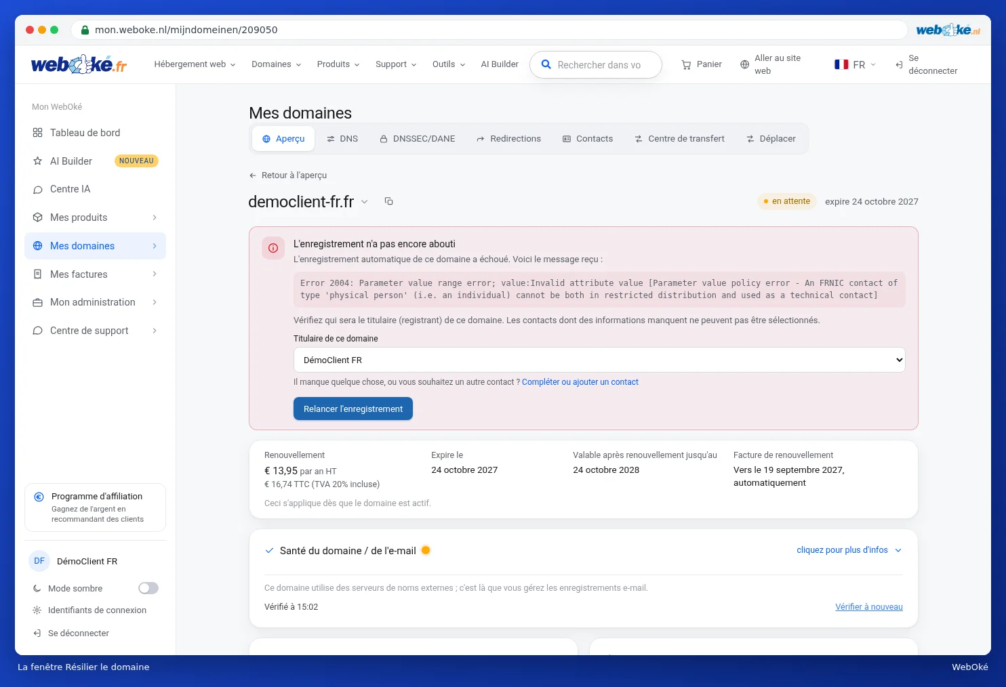This screenshot has width=1006, height=687.
Task: Click the logout icon in the top bar
Action: 899,64
